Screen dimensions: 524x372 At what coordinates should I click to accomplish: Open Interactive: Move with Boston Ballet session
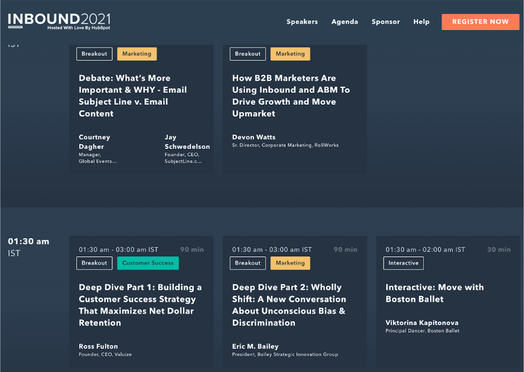click(434, 293)
